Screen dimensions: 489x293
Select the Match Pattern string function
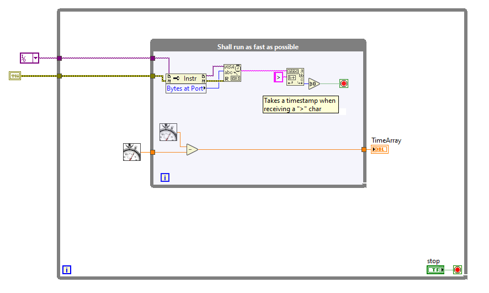click(295, 77)
